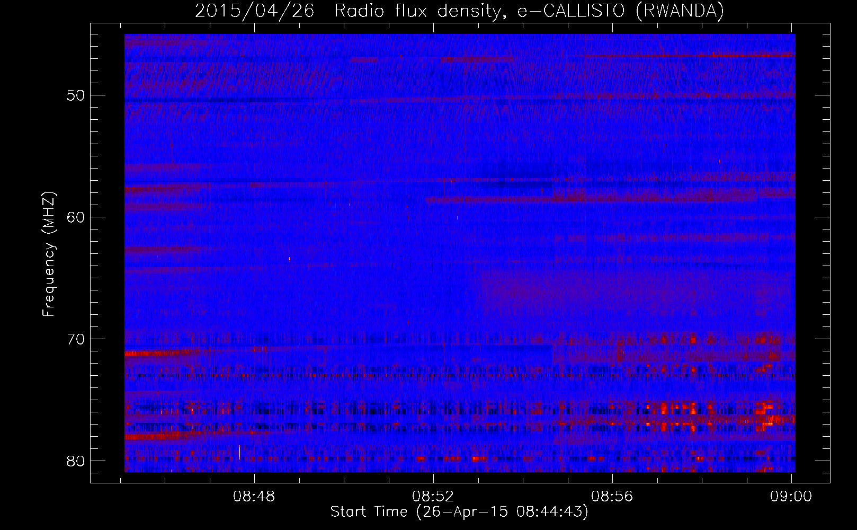Click the 'Frequency (MHZ)' axis label
This screenshot has width=857, height=530.
(49, 254)
